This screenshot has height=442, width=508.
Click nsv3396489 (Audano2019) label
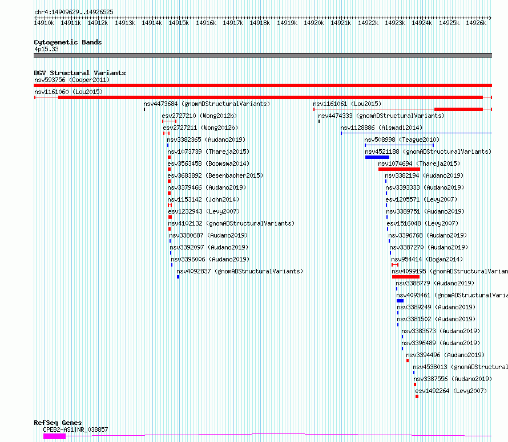(x=441, y=343)
